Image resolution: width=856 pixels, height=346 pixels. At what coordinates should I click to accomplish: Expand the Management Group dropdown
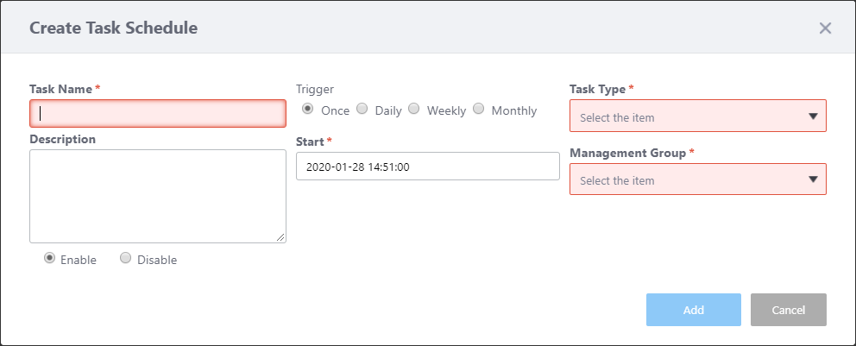point(697,179)
